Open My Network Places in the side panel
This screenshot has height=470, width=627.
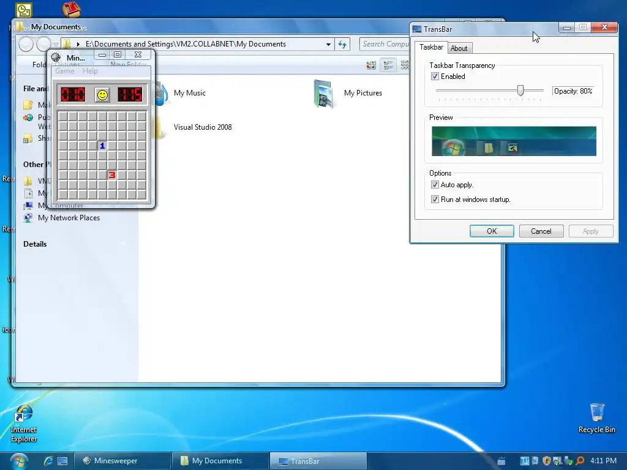69,218
